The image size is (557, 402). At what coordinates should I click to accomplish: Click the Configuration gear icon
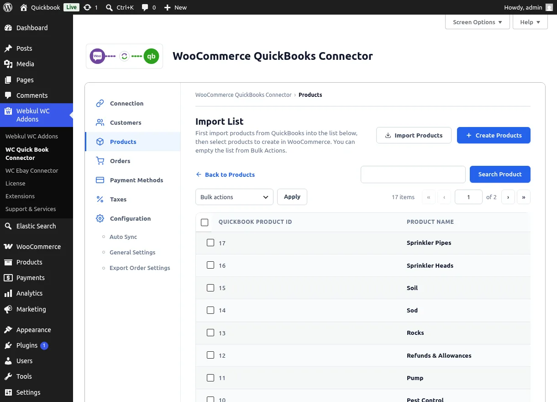100,218
